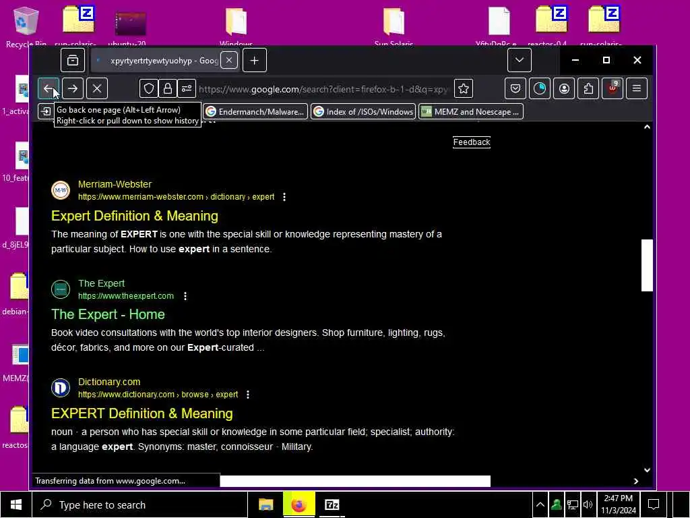Open Expert Definition & Meaning Merriam-Webster result
690x518 pixels.
coord(135,216)
